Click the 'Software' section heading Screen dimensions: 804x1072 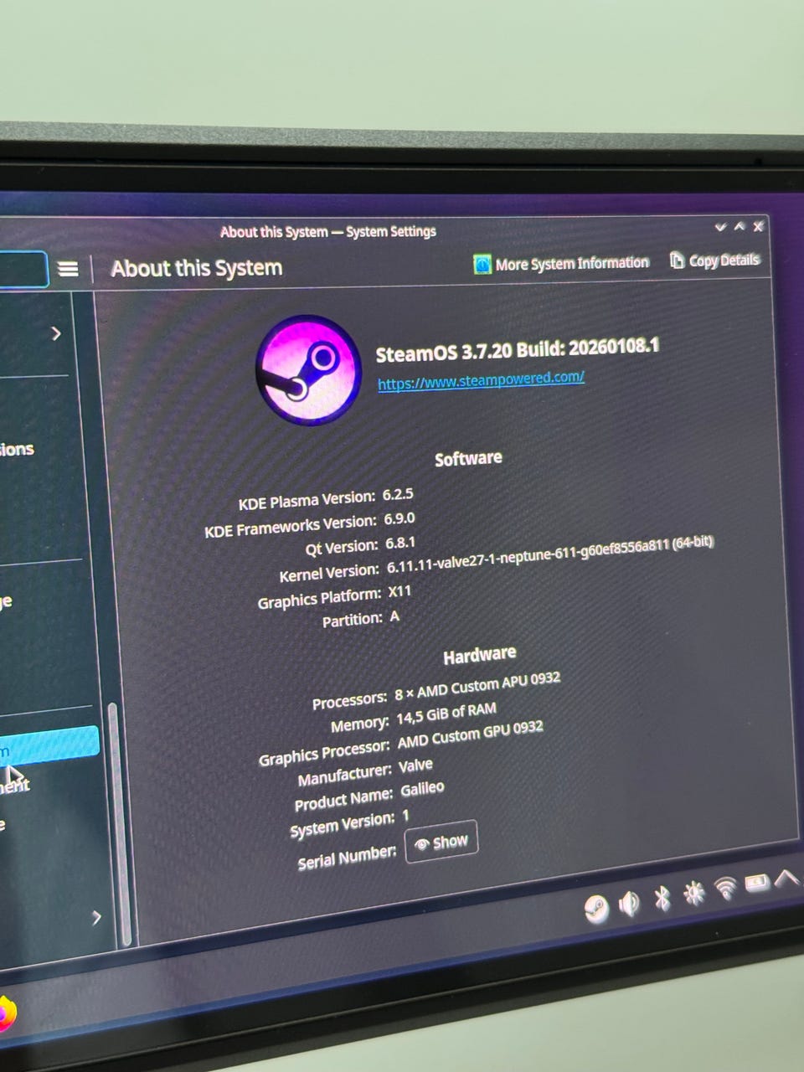468,458
